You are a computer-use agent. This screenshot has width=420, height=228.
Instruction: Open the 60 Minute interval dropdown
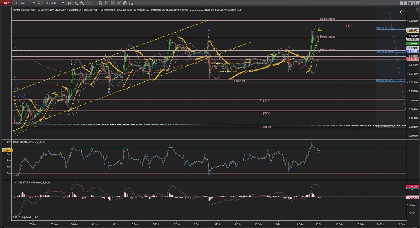point(63,3)
